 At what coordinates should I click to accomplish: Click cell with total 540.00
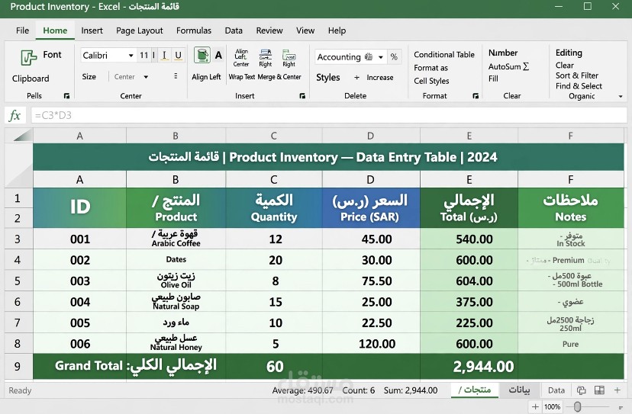(x=469, y=239)
